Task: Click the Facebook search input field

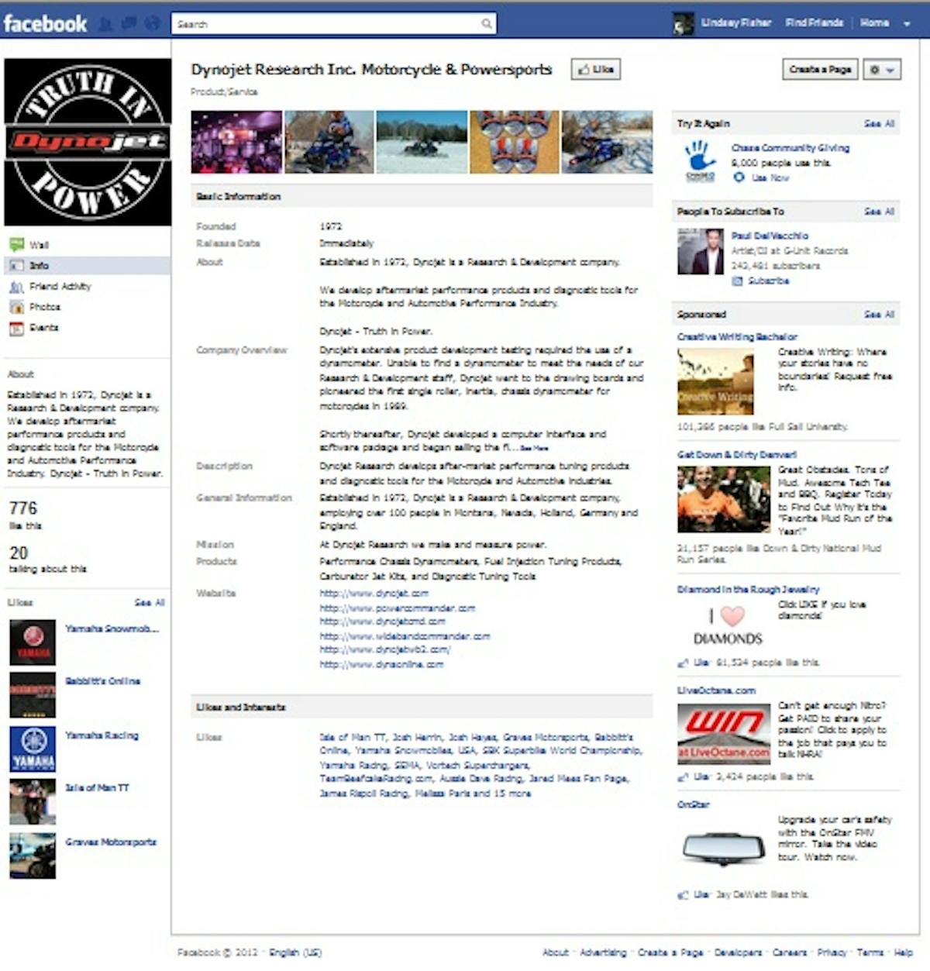Action: click(x=325, y=24)
